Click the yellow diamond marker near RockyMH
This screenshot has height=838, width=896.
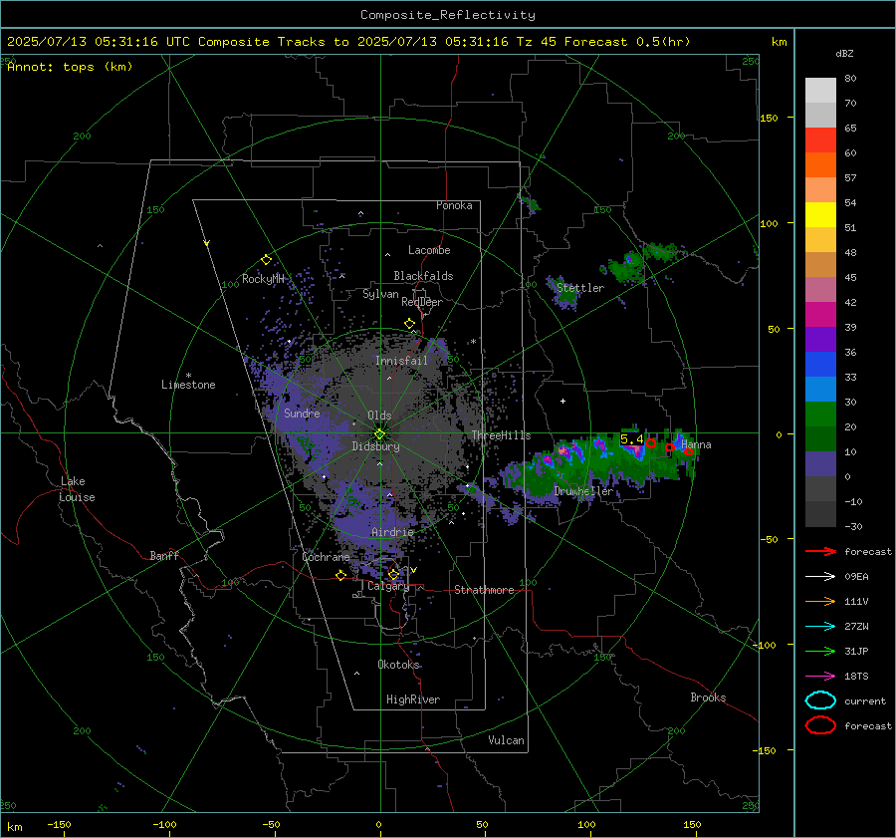(x=266, y=260)
